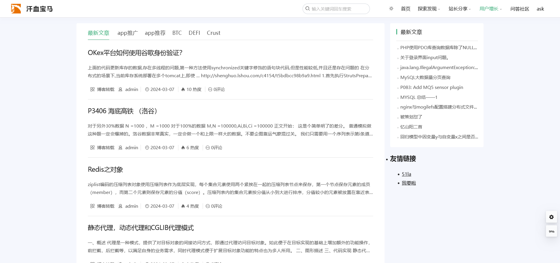
Task: Open sidebar post PHP使用PDO库查询数据库除了NULL
Action: [x=438, y=48]
